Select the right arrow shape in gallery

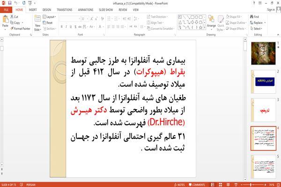click(192, 22)
